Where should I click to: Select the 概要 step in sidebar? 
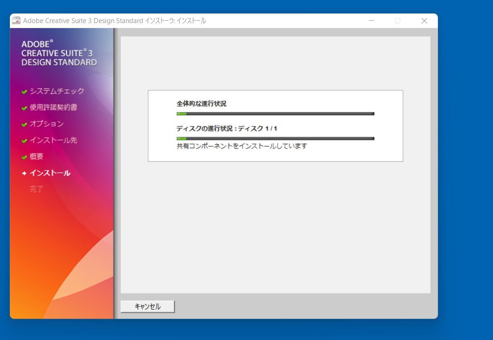tap(37, 157)
